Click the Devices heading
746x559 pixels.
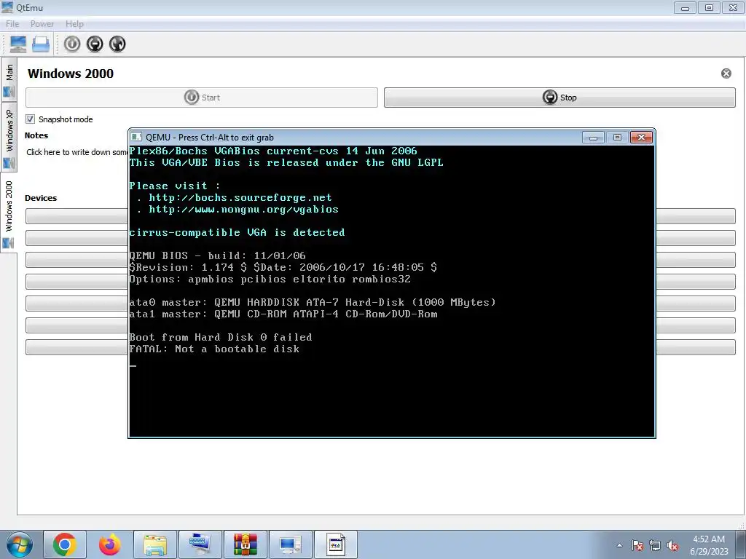(x=41, y=198)
